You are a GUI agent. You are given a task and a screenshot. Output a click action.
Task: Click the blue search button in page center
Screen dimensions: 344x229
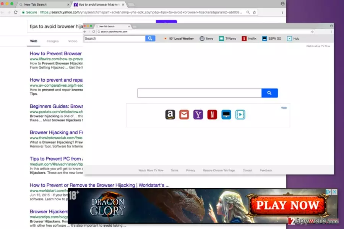coord(269,93)
